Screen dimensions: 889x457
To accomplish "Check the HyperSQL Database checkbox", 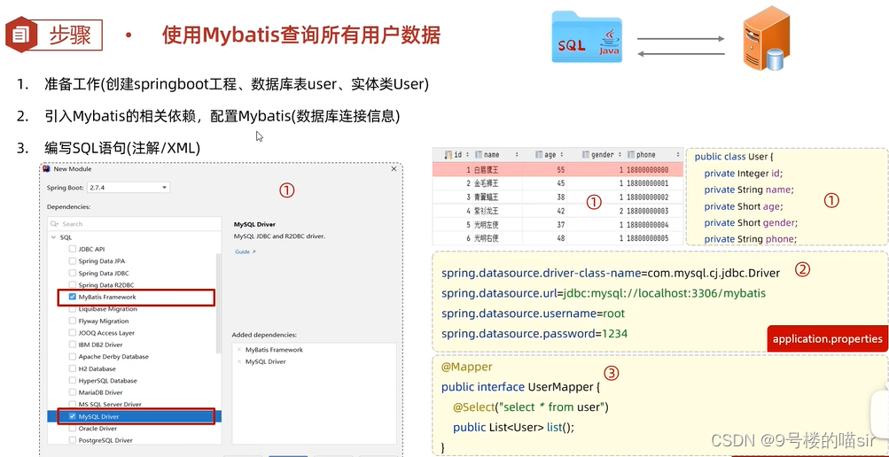I will pos(72,381).
